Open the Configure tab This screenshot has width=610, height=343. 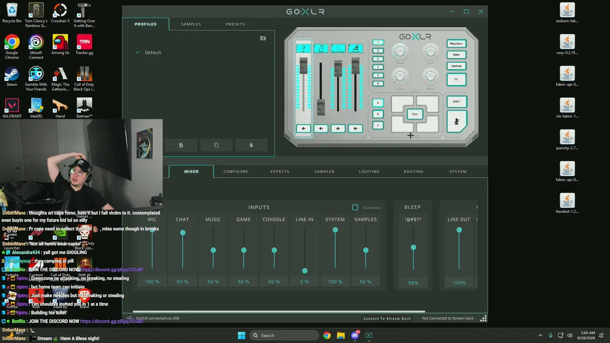click(x=236, y=171)
